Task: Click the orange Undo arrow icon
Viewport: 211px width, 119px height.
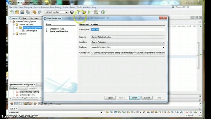Action: pos(34,12)
